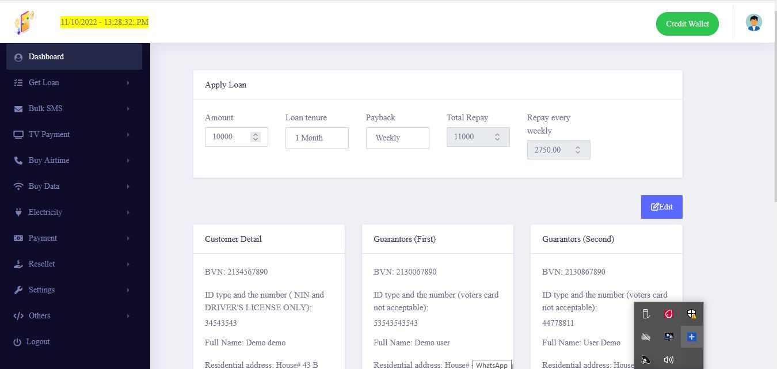The width and height of the screenshot is (777, 369).
Task: Expand the Resellet submenu arrow
Action: pos(128,264)
